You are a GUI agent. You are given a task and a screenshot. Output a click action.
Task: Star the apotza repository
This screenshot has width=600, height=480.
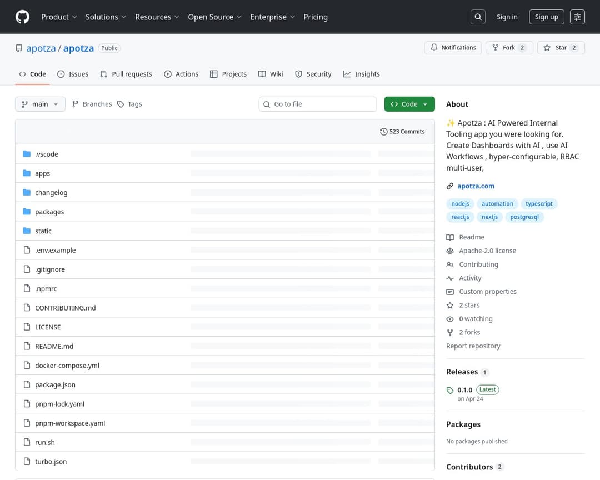coord(556,48)
